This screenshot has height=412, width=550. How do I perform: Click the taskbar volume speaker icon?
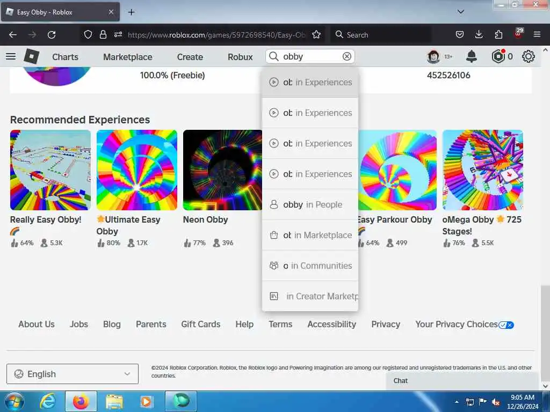pos(495,402)
